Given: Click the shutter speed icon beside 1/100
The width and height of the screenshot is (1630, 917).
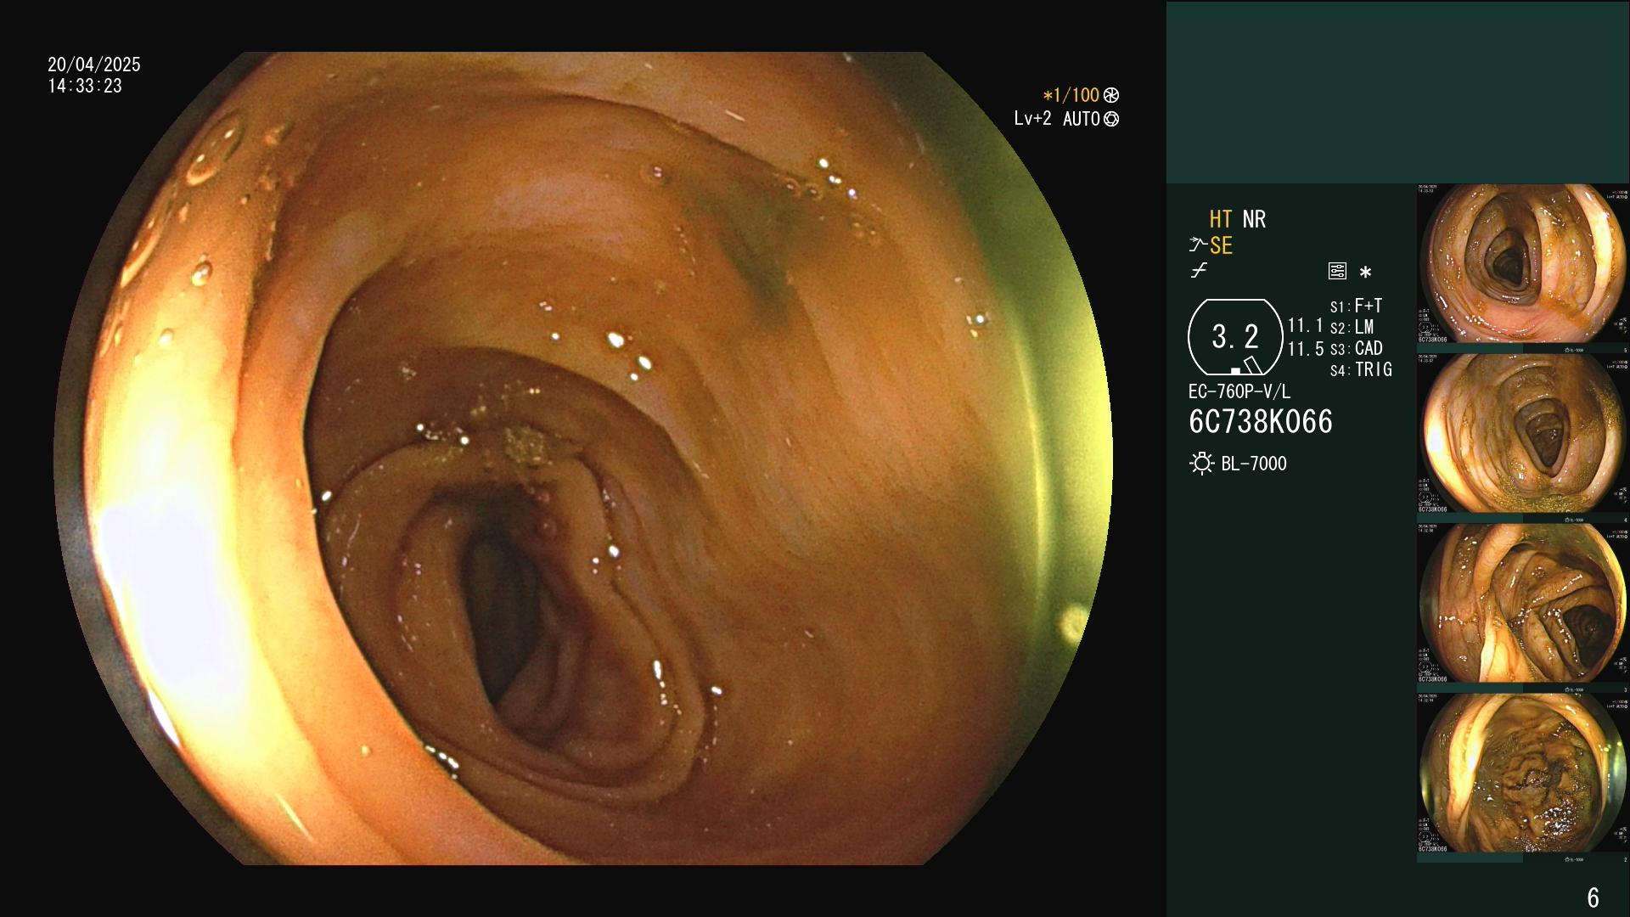Looking at the screenshot, I should click(x=1111, y=95).
